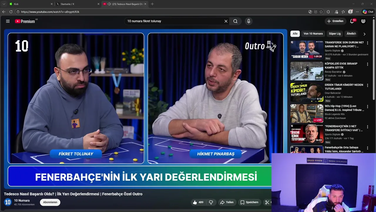Add this page to favorites star
The image size is (376, 212).
point(321,12)
